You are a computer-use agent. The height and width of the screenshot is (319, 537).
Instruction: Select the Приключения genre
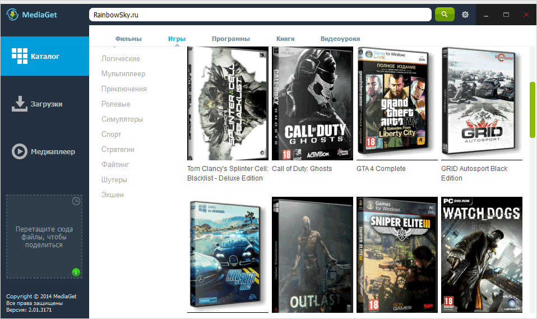[x=124, y=89]
